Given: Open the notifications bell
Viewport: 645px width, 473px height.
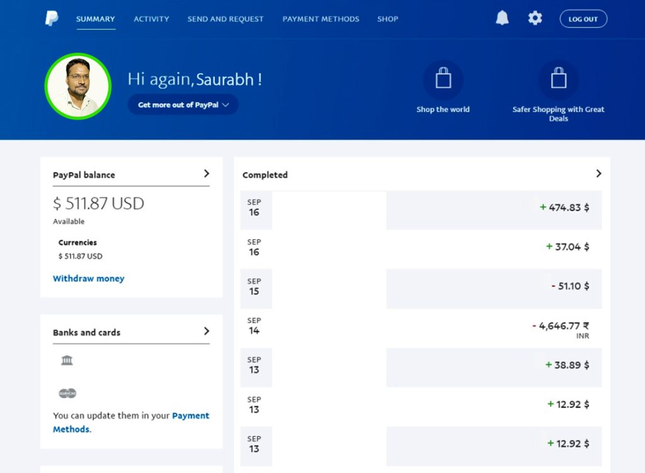Looking at the screenshot, I should [502, 18].
